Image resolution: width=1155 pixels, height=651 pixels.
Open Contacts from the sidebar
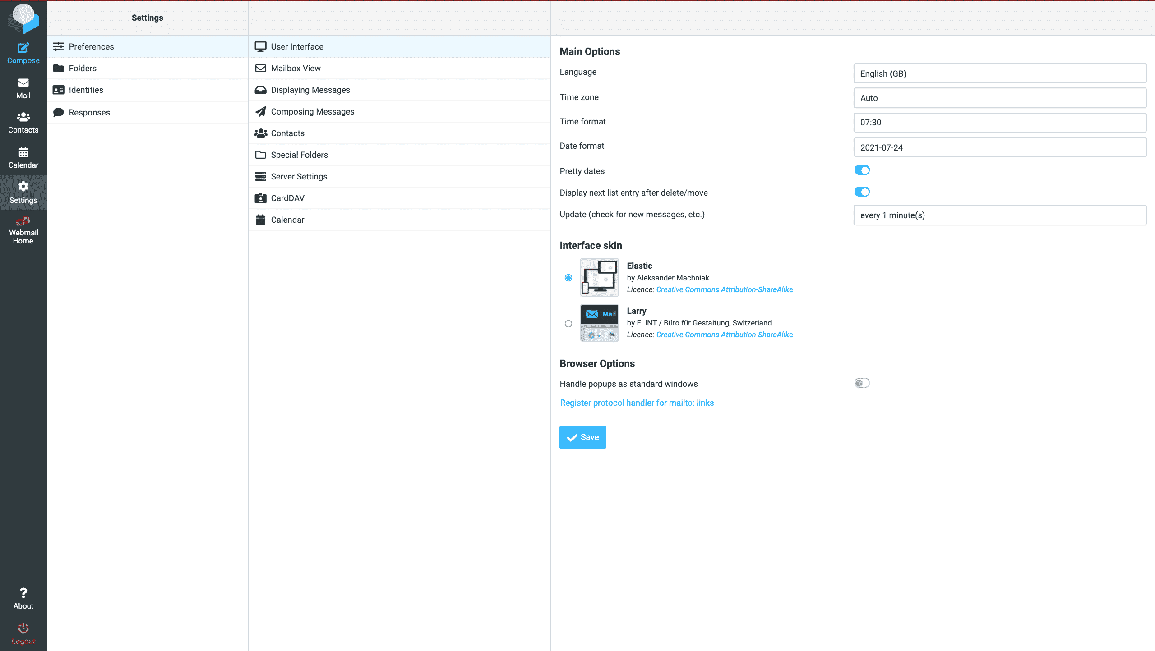(23, 123)
